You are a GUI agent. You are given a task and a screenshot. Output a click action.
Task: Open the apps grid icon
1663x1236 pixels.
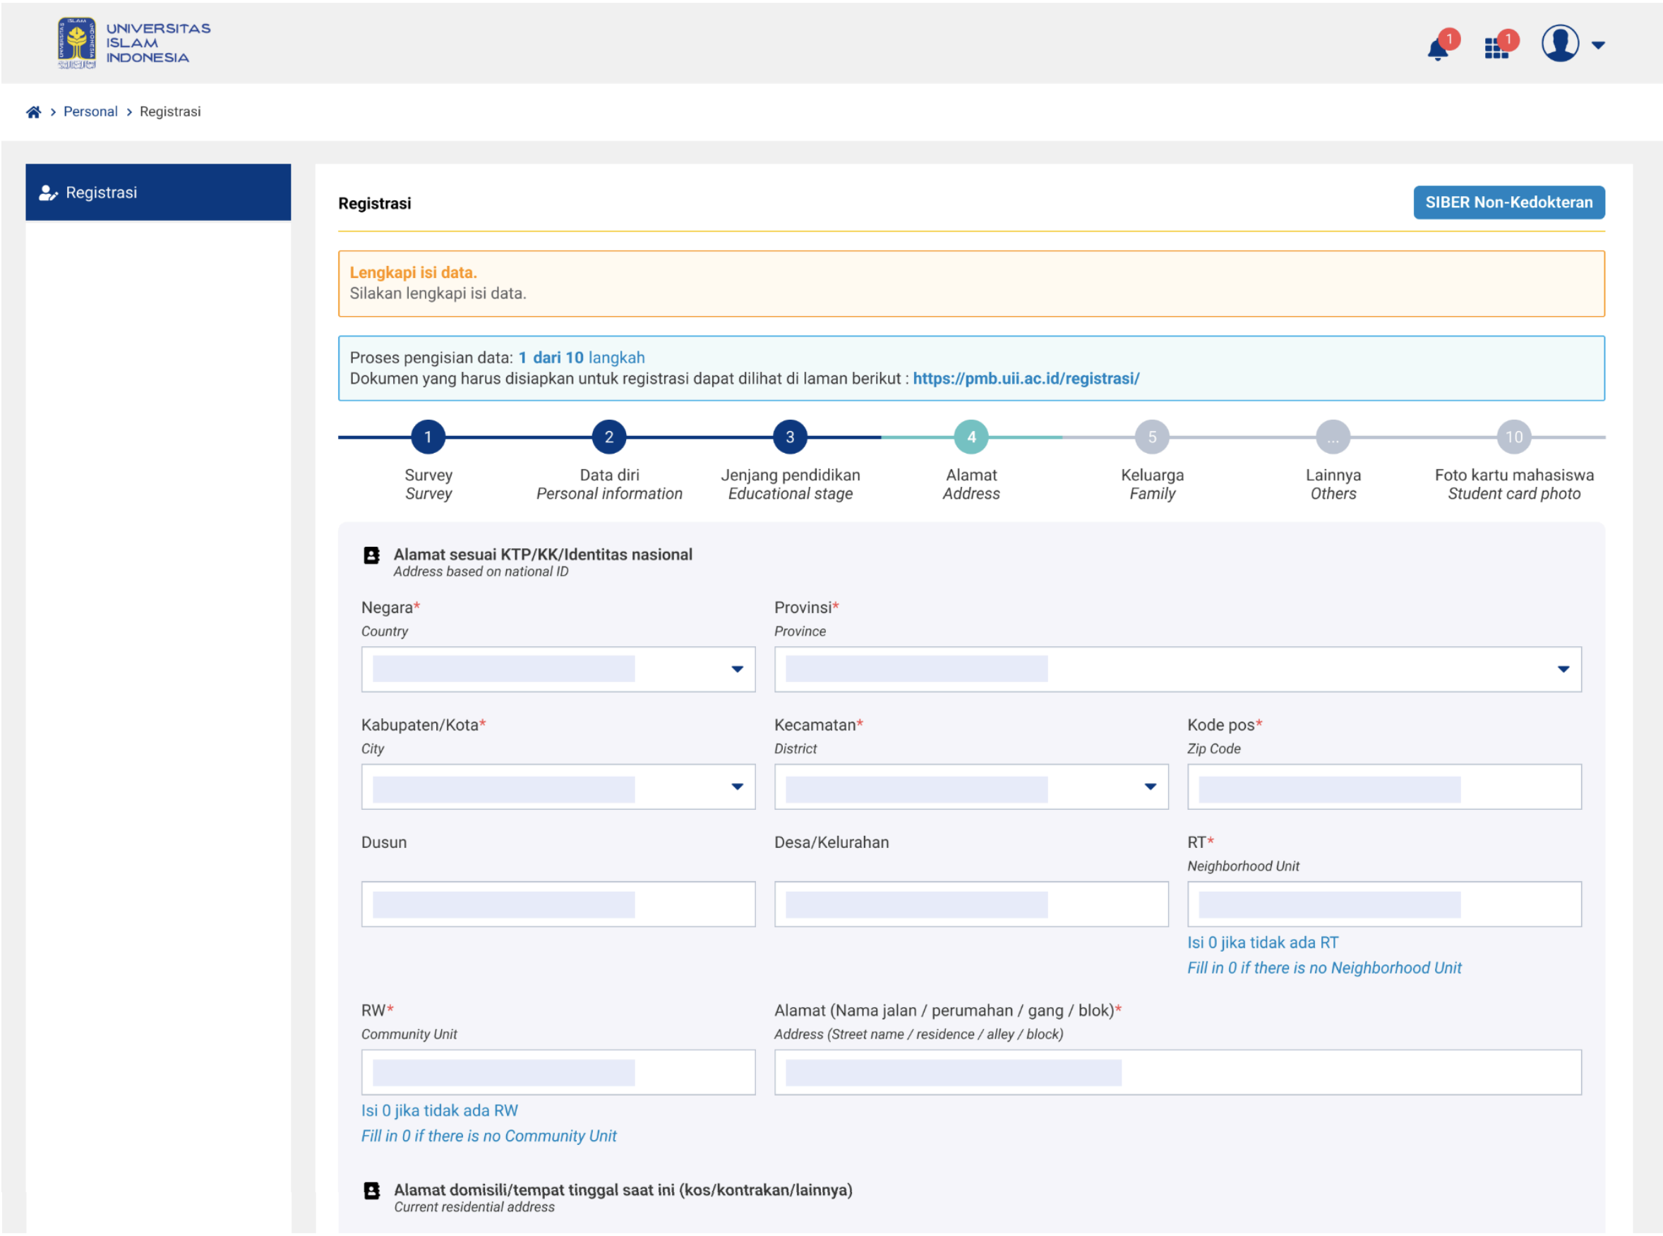[1495, 49]
